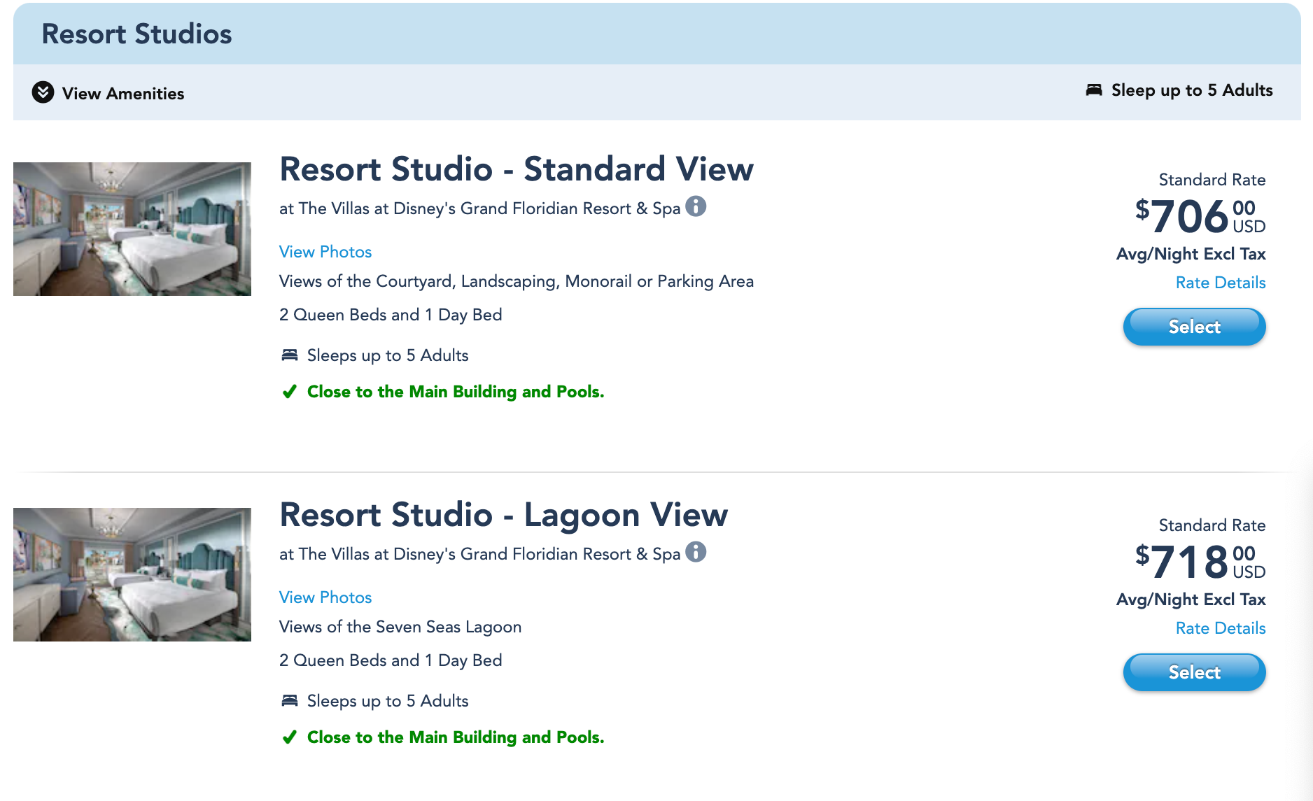Open info icon for Standard View resort
The height and width of the screenshot is (801, 1313).
tap(696, 206)
